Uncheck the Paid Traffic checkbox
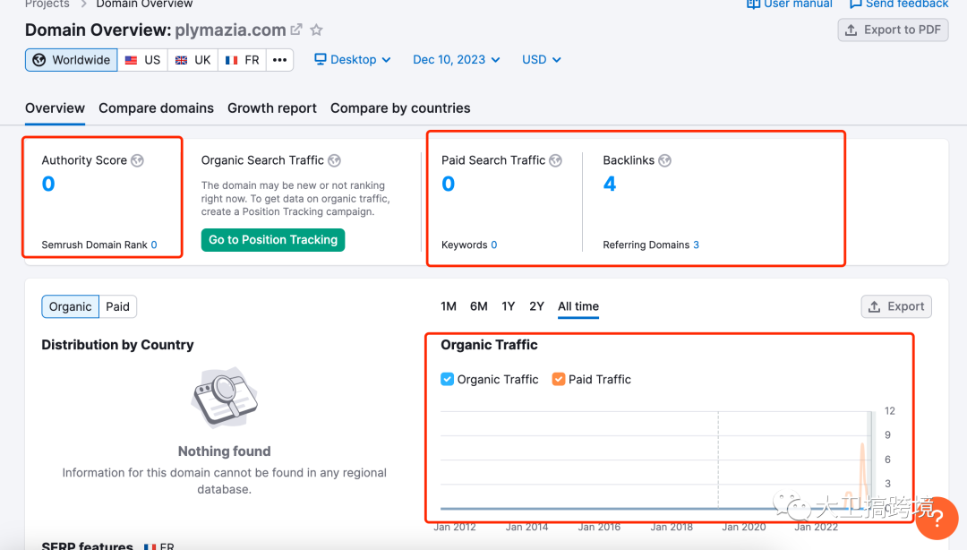Screen dimensions: 967x550 point(558,379)
